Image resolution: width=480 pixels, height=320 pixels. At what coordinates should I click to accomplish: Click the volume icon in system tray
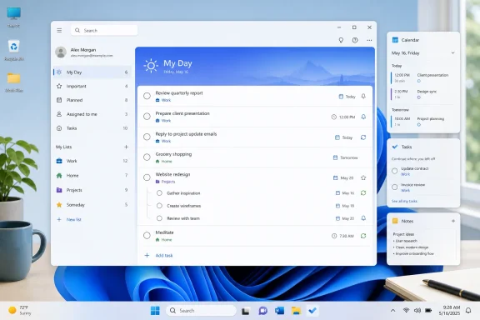(x=417, y=311)
